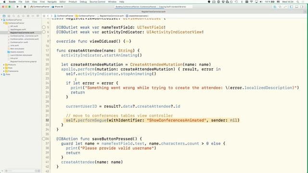Expand the folded viewDidLoad body
Image resolution: width=308 pixels, height=173 pixels.
[127, 41]
